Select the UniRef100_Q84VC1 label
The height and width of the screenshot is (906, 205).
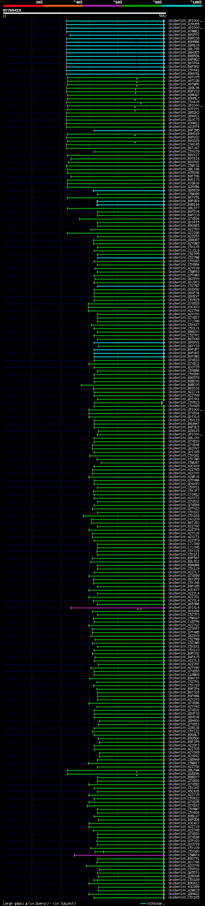tap(184, 116)
